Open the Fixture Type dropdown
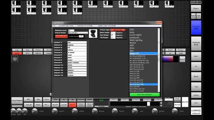 coord(118,30)
